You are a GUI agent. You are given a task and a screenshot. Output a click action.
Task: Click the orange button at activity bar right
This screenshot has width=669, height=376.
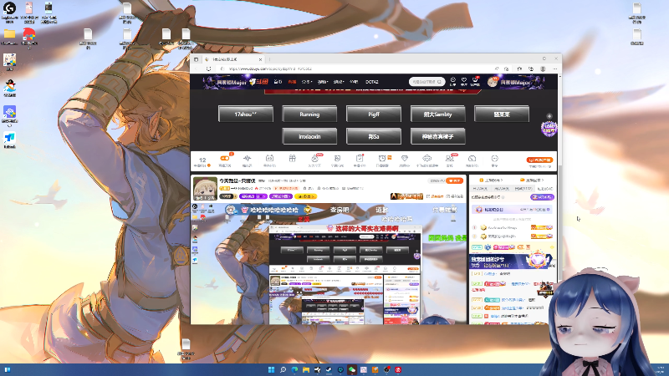pyautogui.click(x=539, y=160)
